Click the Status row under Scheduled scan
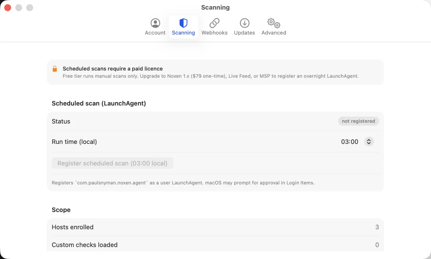Viewport: 431px width, 259px height. click(215, 121)
